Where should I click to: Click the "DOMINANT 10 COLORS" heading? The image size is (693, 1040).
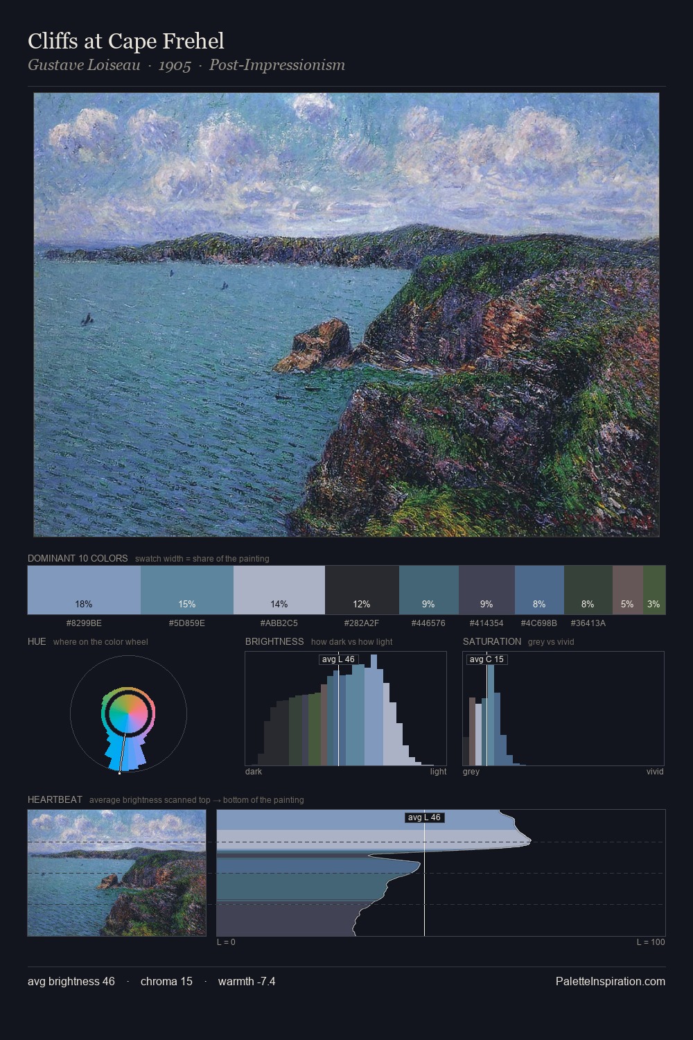pos(78,558)
